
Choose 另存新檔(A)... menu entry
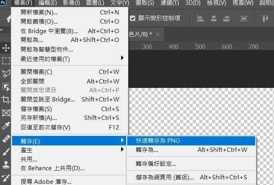click(x=70, y=118)
